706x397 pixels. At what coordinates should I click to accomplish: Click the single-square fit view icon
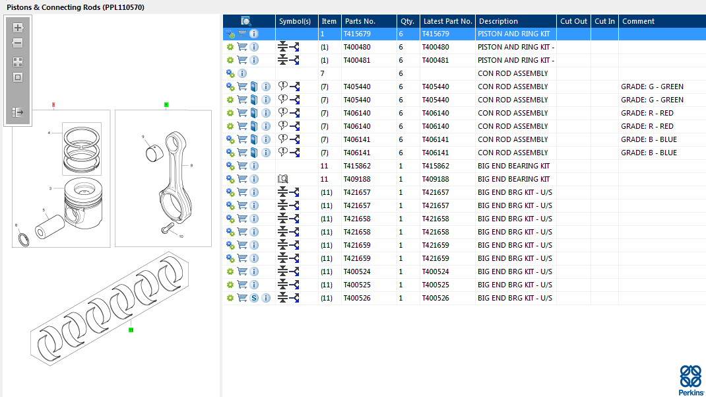18,77
